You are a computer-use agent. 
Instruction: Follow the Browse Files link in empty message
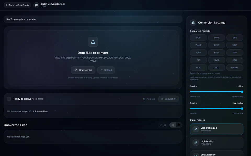click(x=41, y=112)
